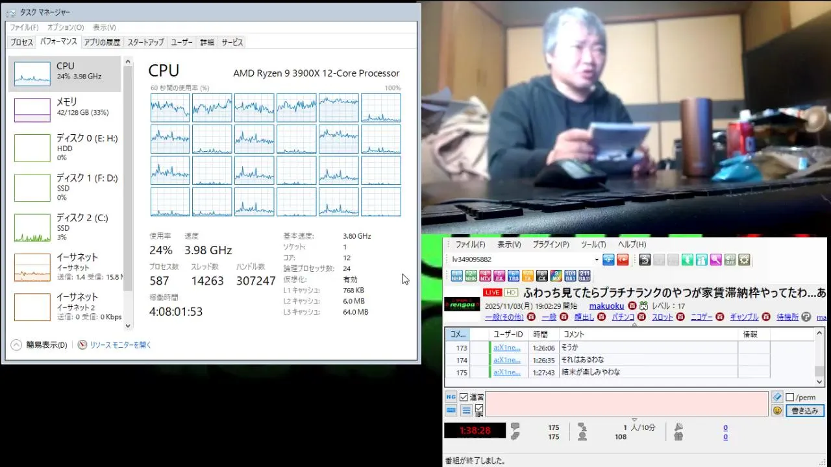Select the channel 6 TBS icon
Viewport: 831px width, 467px height.
point(514,276)
